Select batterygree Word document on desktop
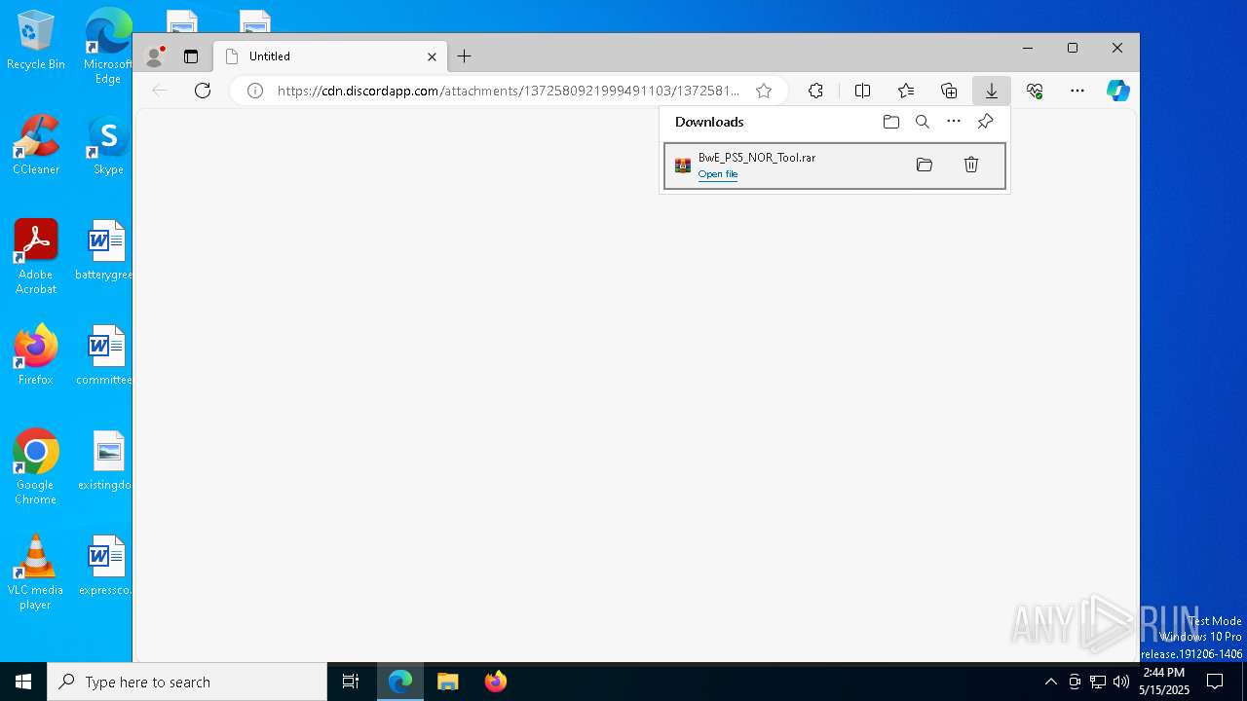Image resolution: width=1247 pixels, height=701 pixels. (106, 250)
